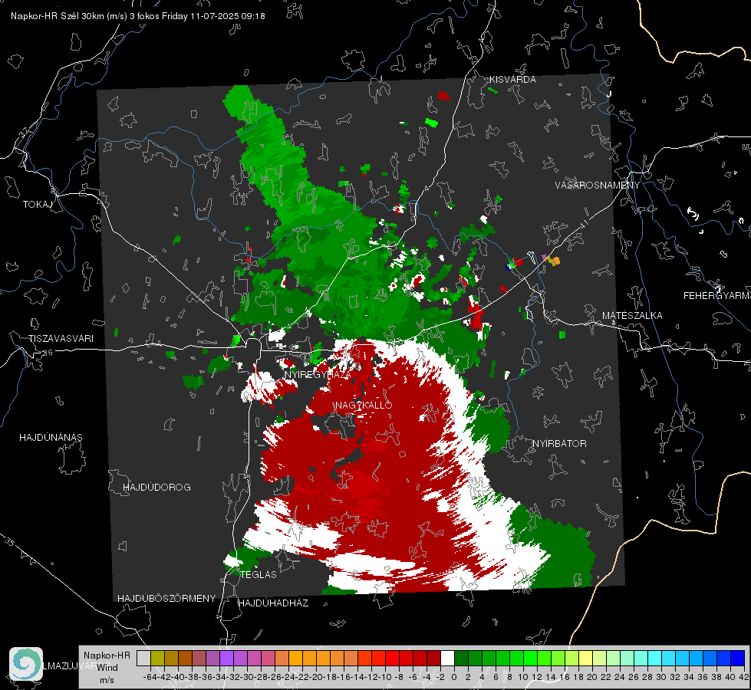Click the HAJDÚNÁNÁS city label

click(x=51, y=438)
